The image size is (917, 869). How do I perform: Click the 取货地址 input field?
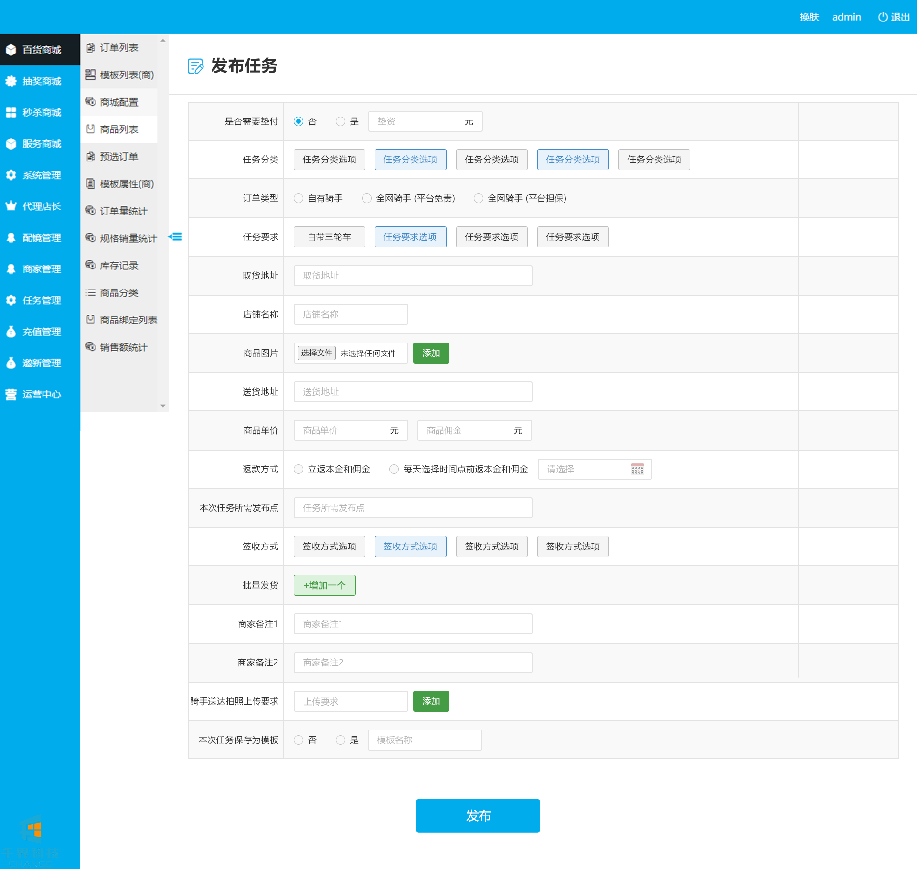pos(413,276)
